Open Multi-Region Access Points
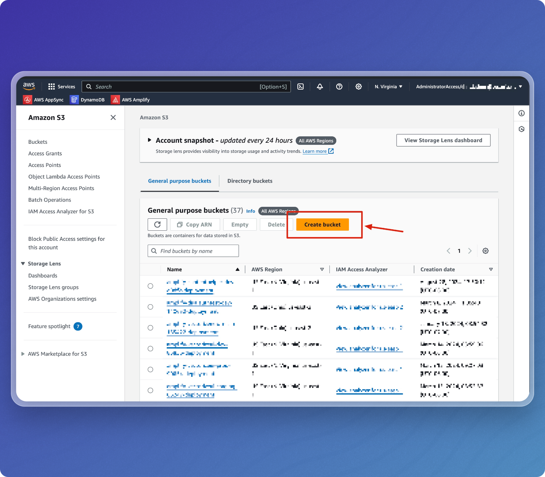Viewport: 545px width, 477px height. (x=61, y=188)
